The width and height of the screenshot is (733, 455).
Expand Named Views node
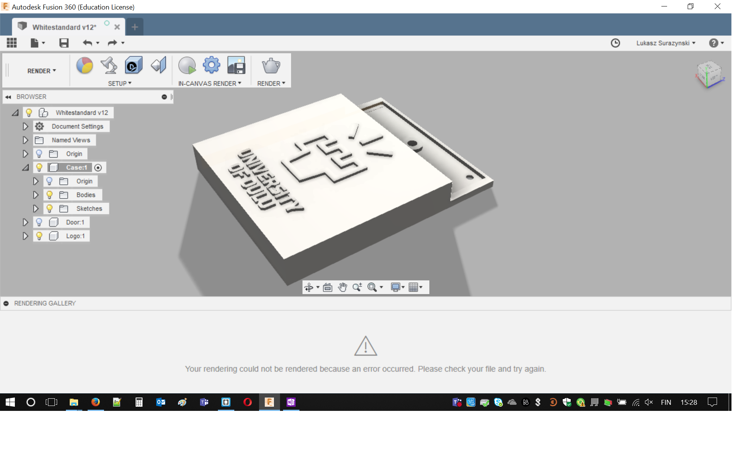click(x=25, y=140)
